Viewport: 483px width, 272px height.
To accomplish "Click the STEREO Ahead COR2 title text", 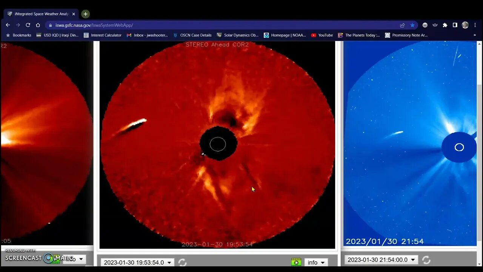I will tap(217, 45).
